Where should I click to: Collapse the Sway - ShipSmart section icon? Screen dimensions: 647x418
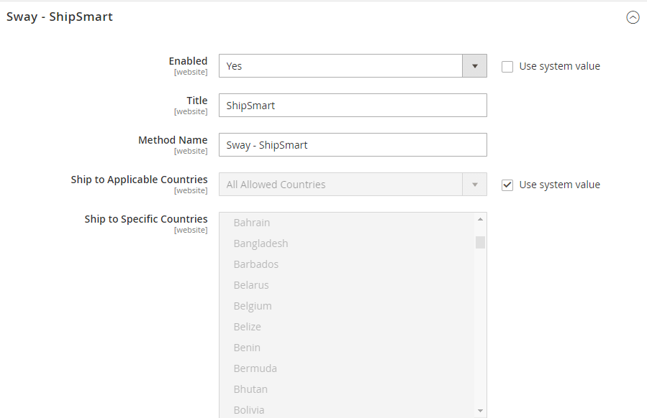click(x=633, y=18)
